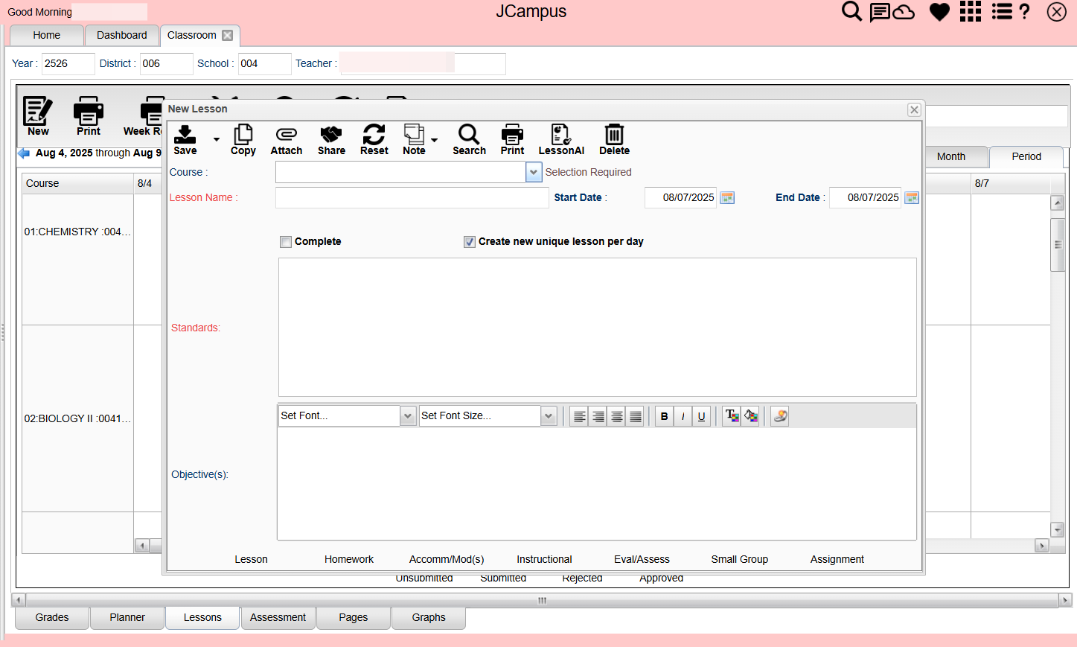Open help with the question mark

(1025, 11)
